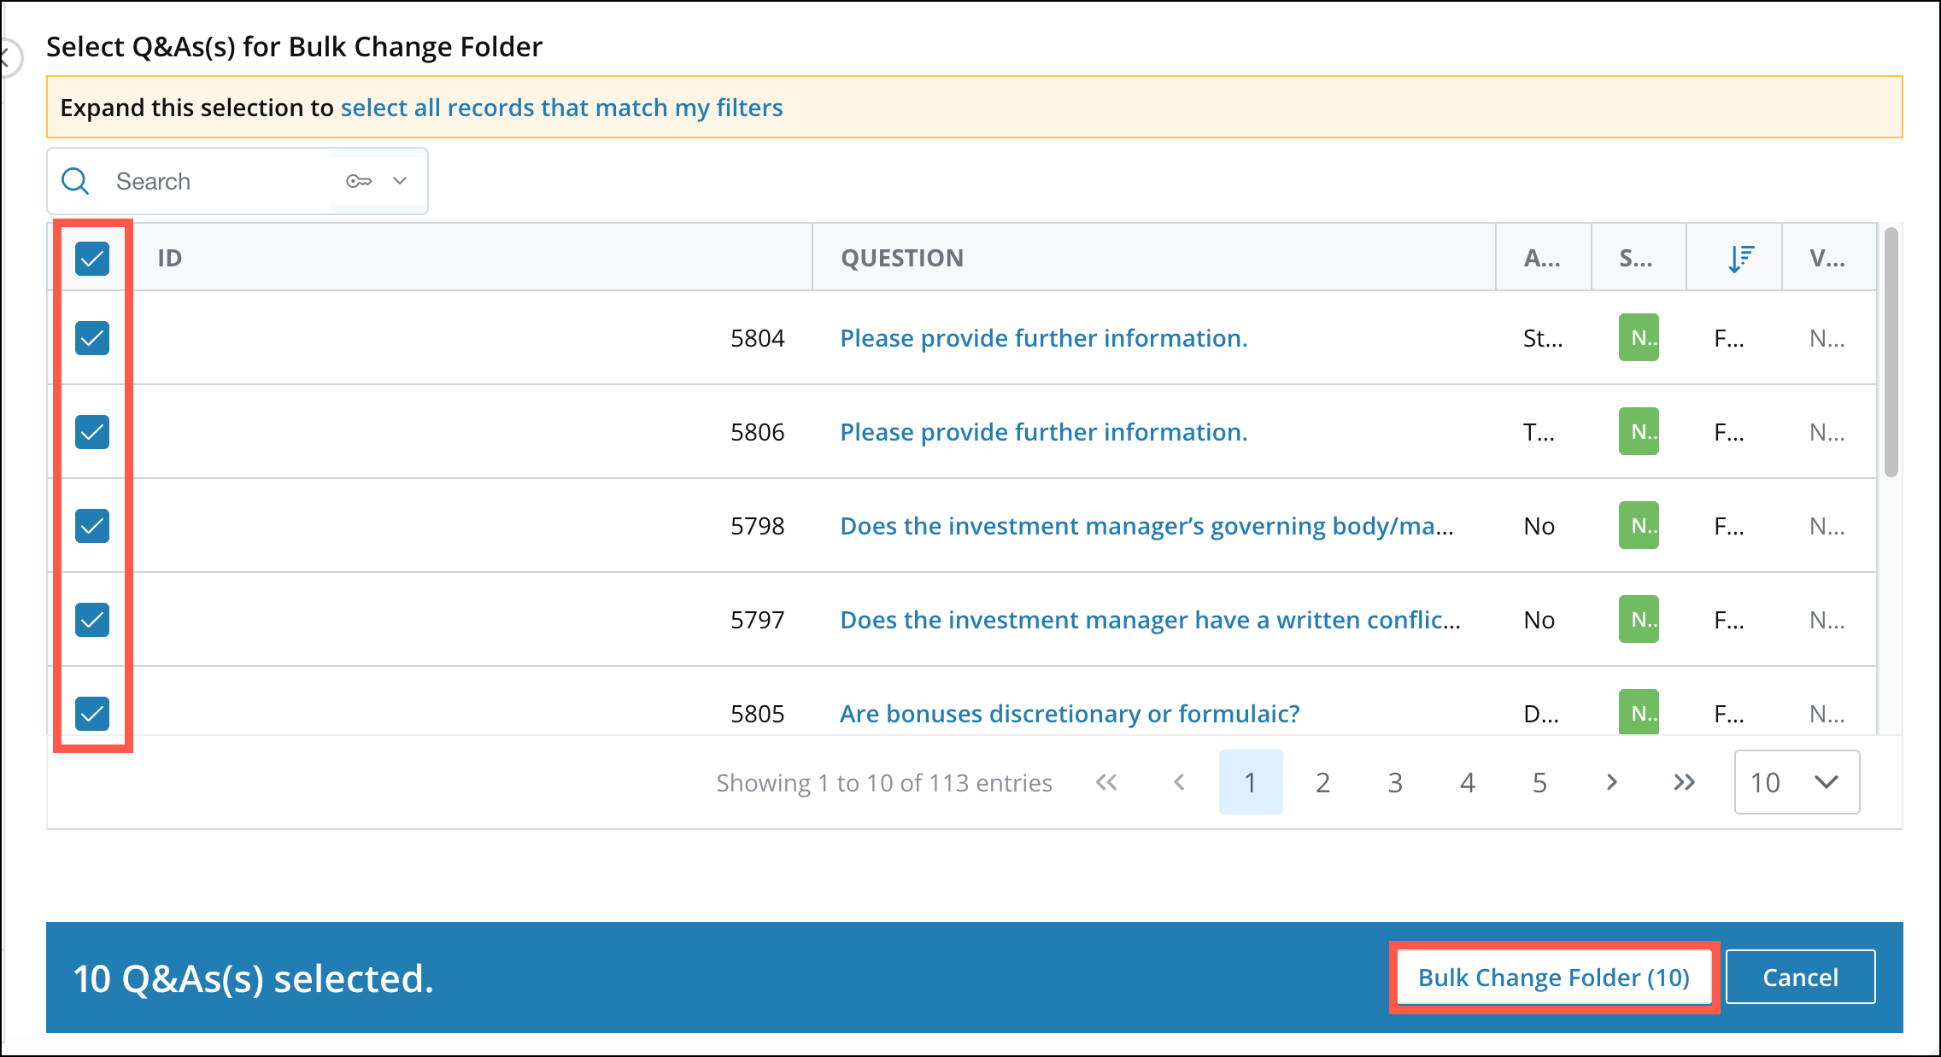Click the A... column header

1542,258
